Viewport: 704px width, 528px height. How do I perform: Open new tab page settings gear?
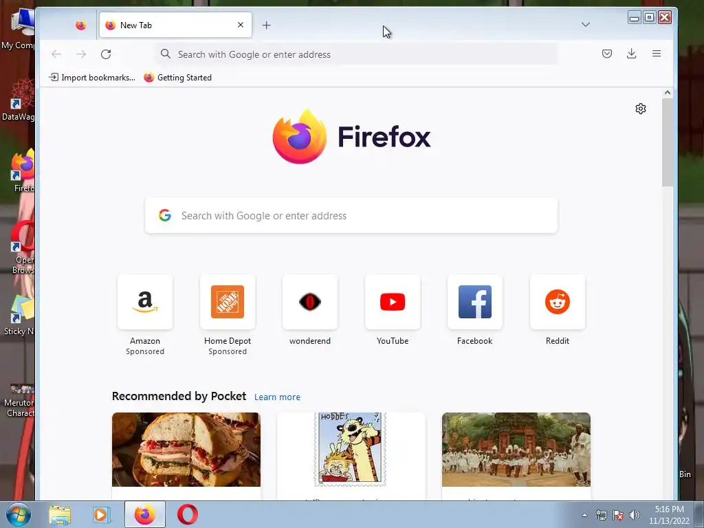[641, 109]
